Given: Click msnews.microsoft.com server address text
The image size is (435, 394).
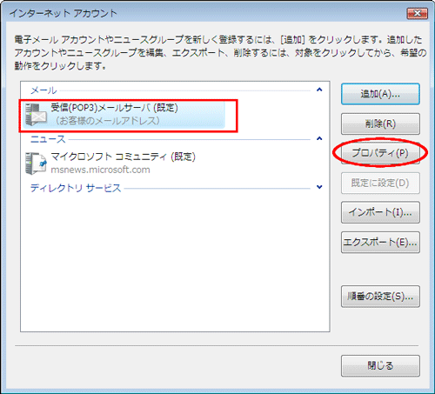Looking at the screenshot, I should coord(100,170).
